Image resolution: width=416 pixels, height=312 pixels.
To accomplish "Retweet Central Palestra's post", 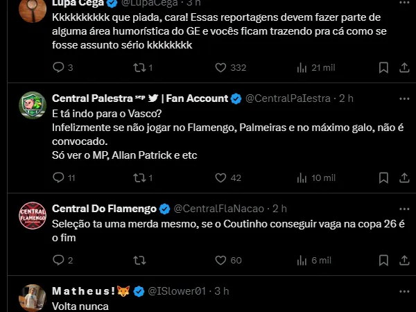I will click(139, 177).
